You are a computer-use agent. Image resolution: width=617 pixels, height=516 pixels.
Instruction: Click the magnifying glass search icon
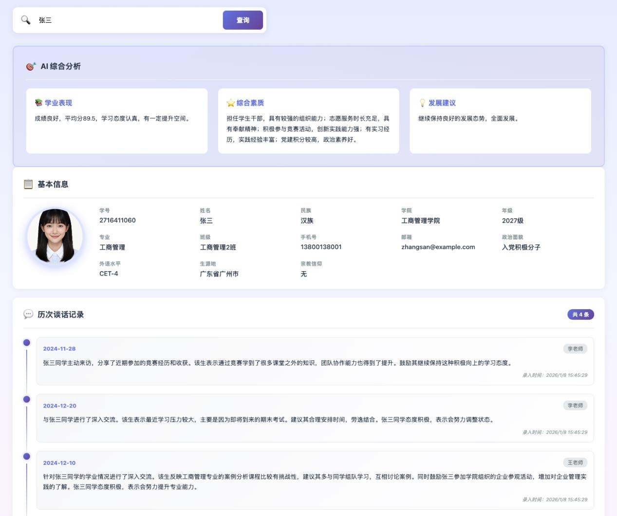(25, 20)
